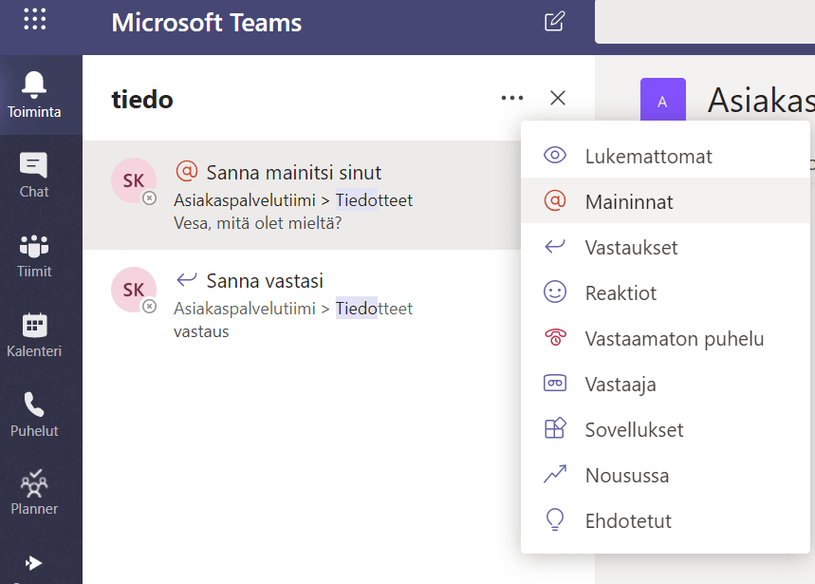Viewport: 815px width, 584px height.
Task: Select Nousussa trending filter
Action: click(626, 475)
